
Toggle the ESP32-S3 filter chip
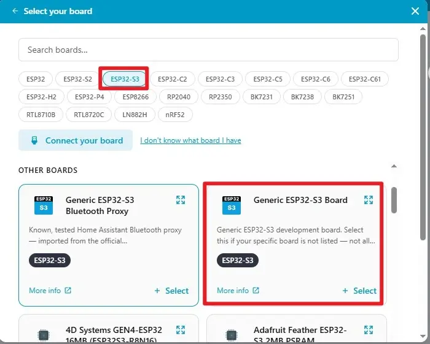coord(125,79)
